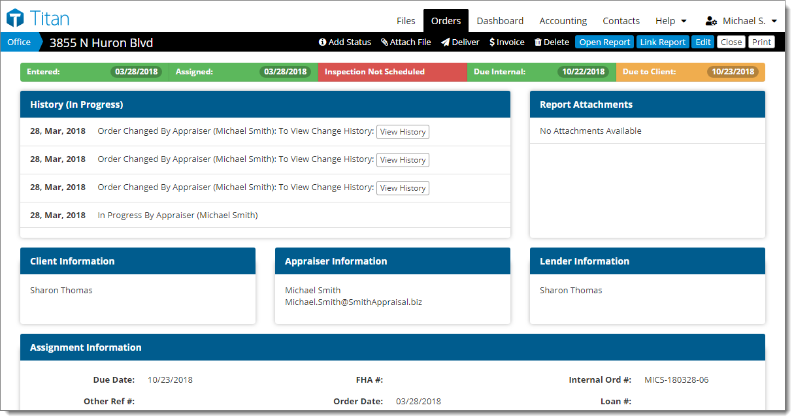Click the Invoice dollar sign icon
The image size is (794, 418).
(x=492, y=42)
